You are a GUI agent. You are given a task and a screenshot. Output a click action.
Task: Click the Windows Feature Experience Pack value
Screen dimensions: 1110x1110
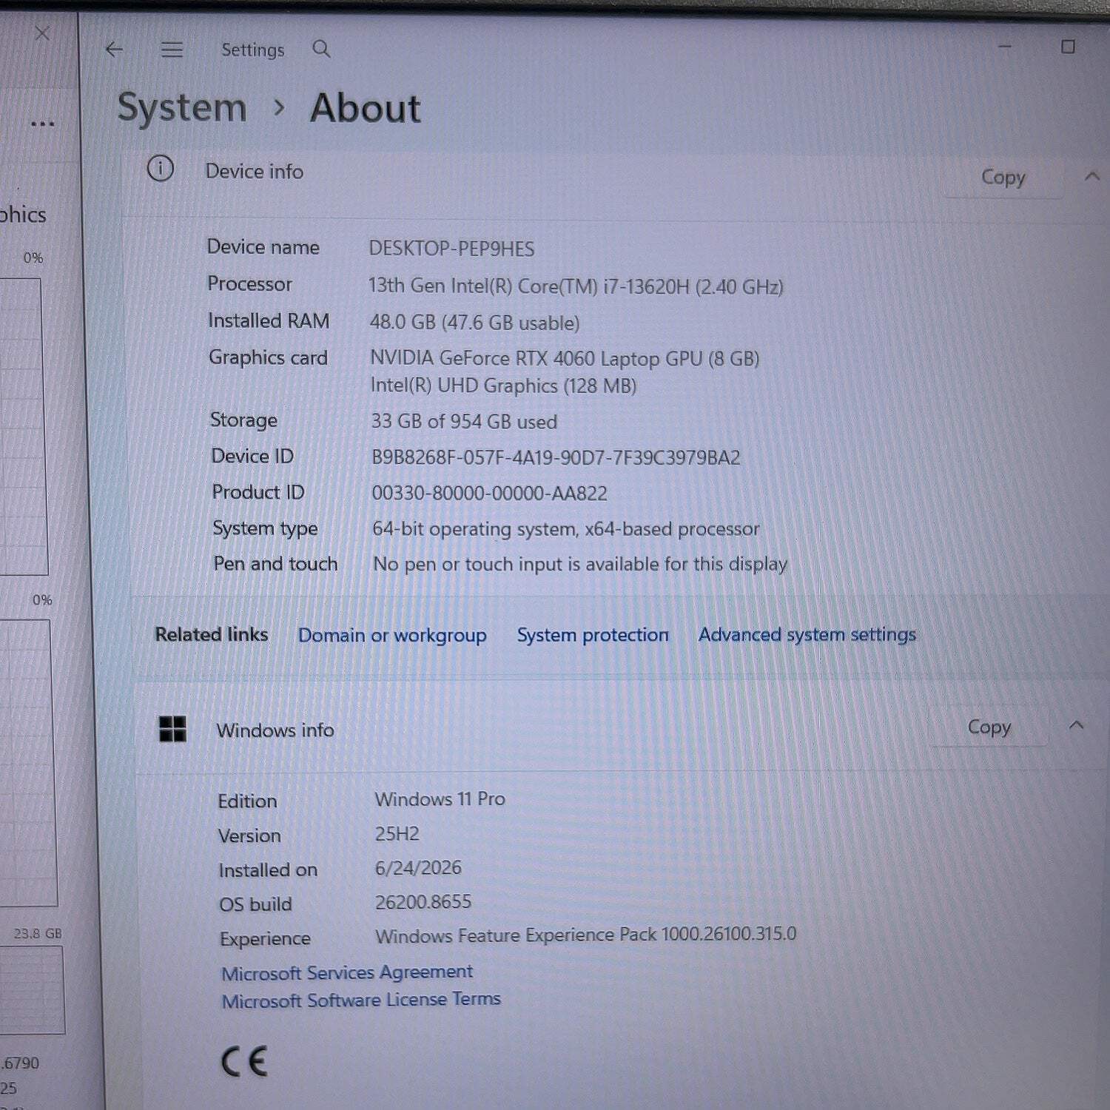pos(585,935)
